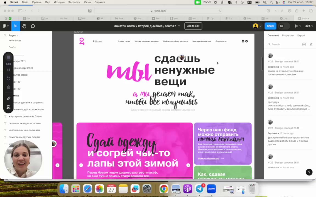Switch to the Properties tab
The width and height of the screenshot is (316, 197).
pyautogui.click(x=288, y=35)
